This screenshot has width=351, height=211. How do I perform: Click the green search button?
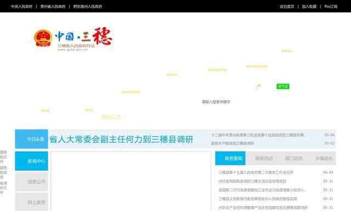(x=283, y=86)
